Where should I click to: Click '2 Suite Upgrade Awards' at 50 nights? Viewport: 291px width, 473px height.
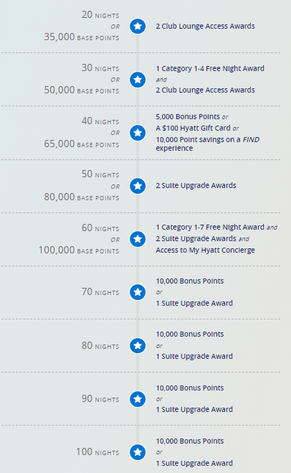(x=196, y=185)
